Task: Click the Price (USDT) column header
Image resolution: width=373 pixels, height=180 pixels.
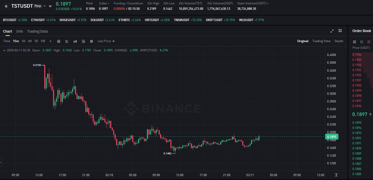Action: [361, 48]
